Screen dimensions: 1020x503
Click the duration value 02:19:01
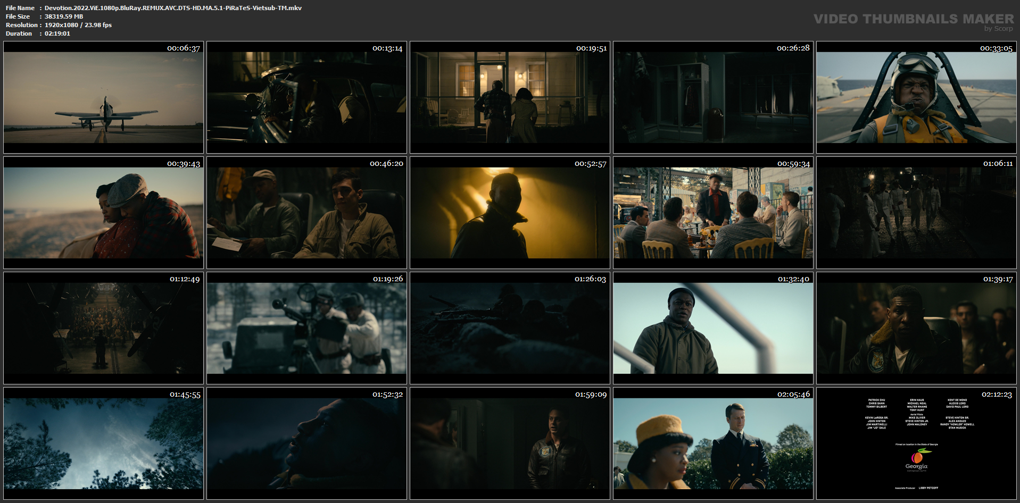click(57, 33)
